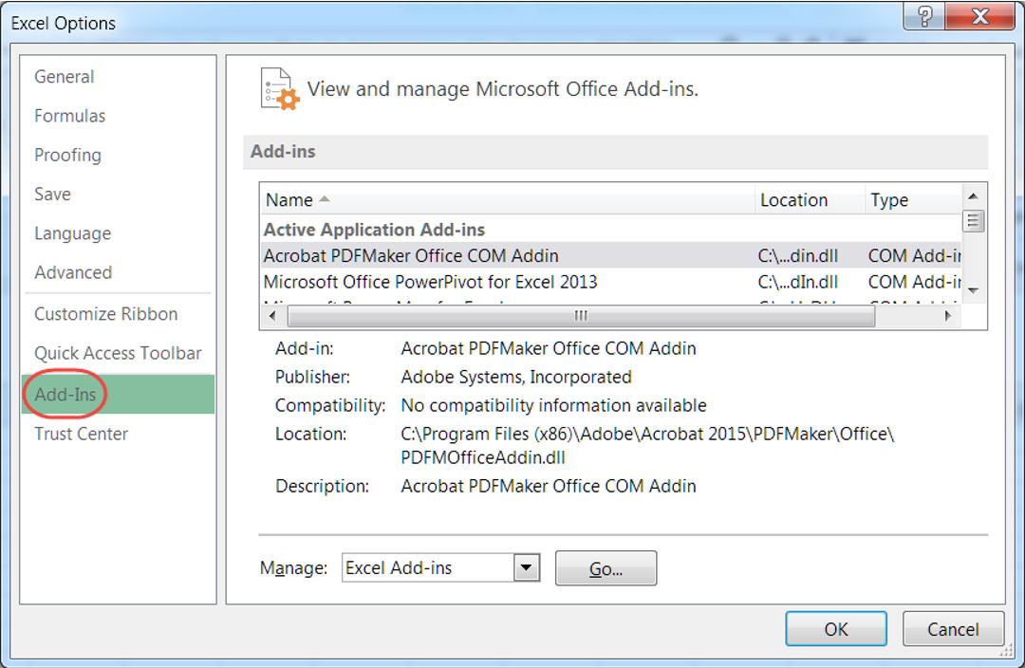The width and height of the screenshot is (1025, 668).
Task: Click the Manage dropdown arrow button
Action: (526, 567)
